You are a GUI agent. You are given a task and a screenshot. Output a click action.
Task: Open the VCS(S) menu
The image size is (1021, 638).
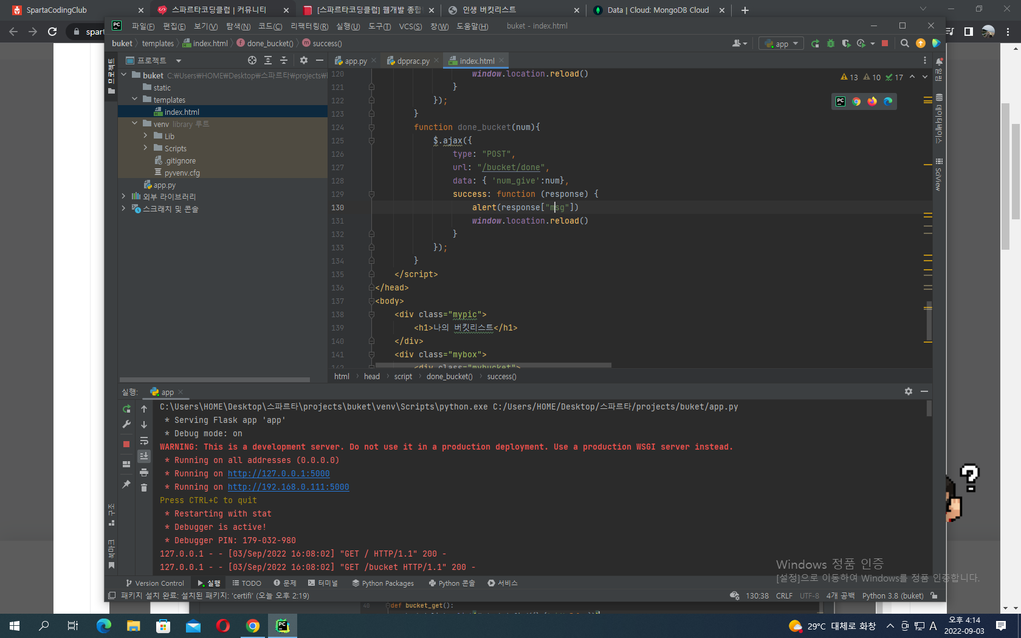pos(410,26)
